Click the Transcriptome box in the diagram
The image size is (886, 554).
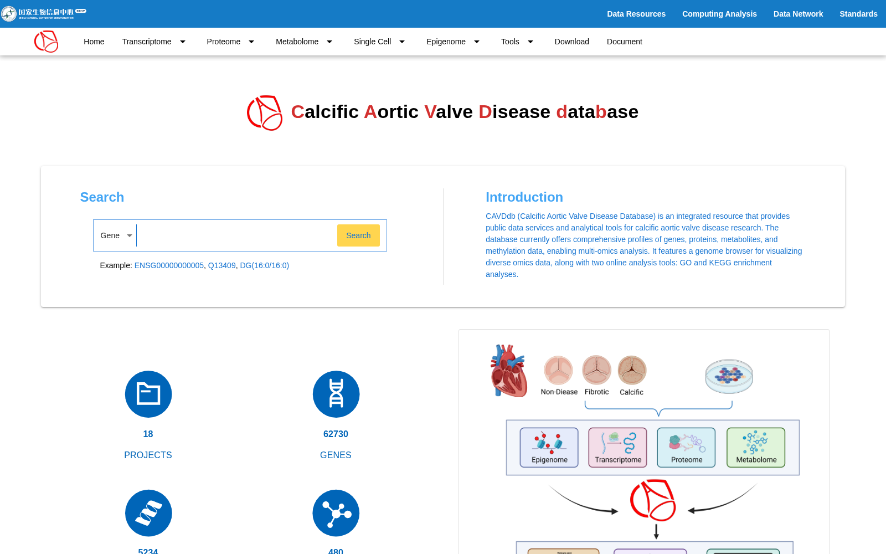pos(618,448)
